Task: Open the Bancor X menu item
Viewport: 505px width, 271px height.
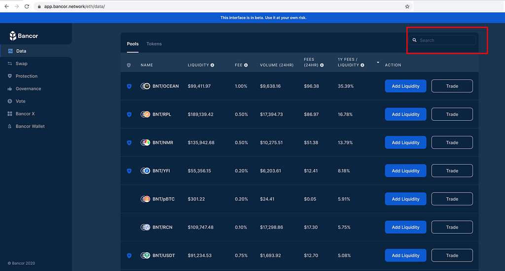Action: coord(25,114)
